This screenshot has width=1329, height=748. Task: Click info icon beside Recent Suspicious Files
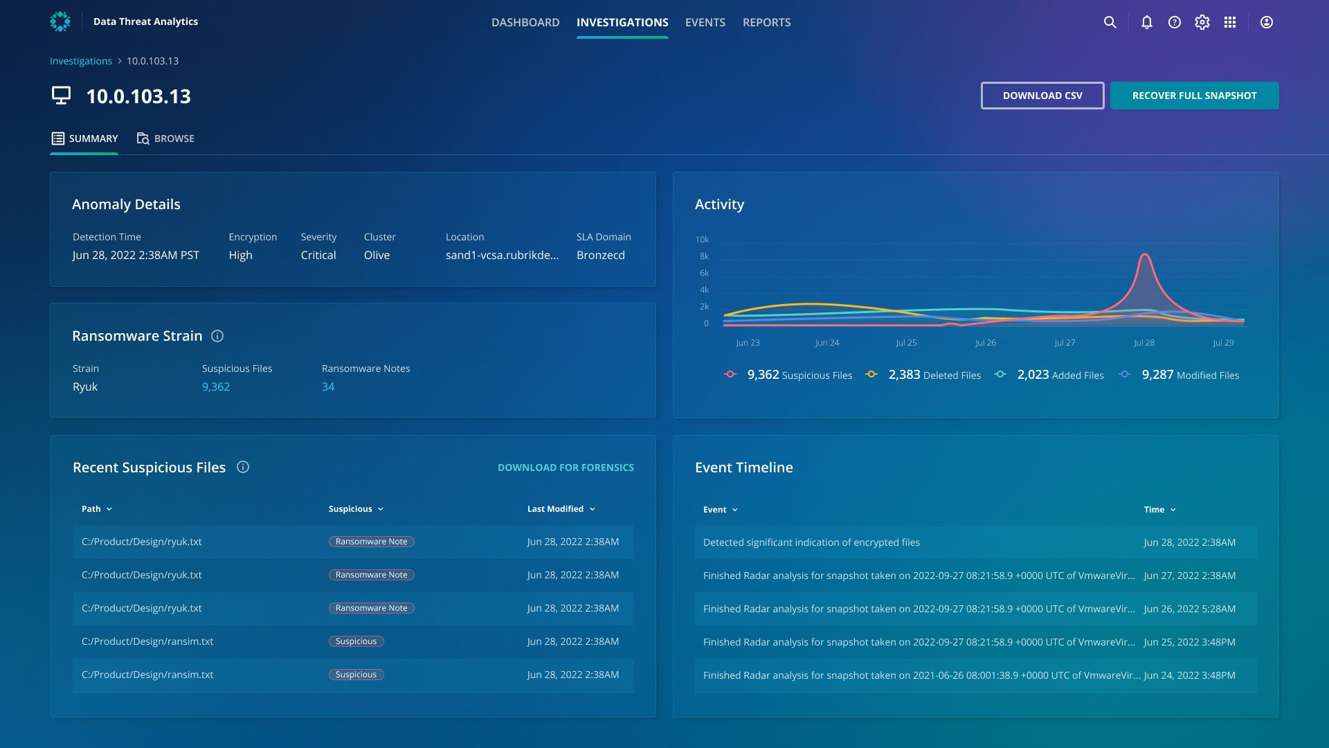click(243, 467)
